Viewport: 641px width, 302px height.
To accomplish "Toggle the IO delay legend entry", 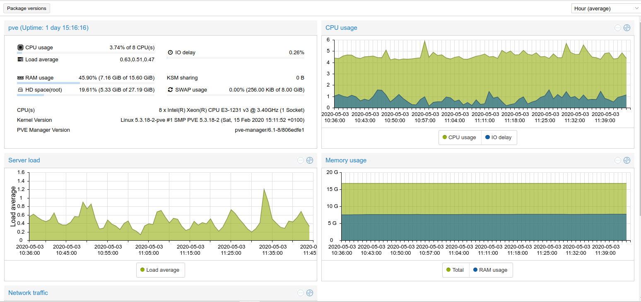I will pyautogui.click(x=499, y=137).
